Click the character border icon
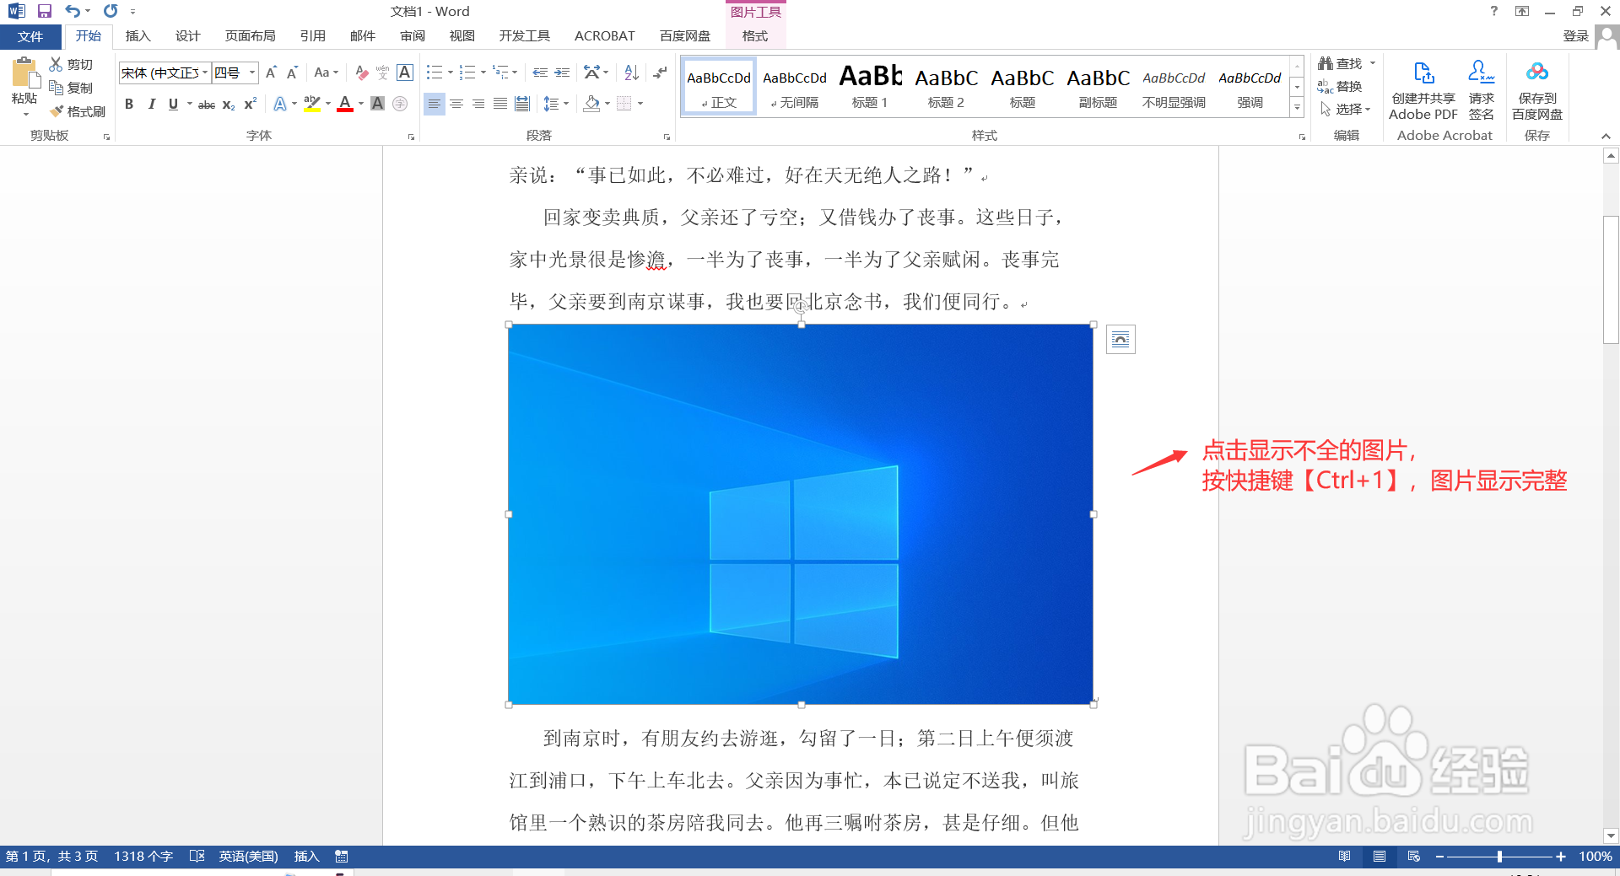This screenshot has height=876, width=1620. (405, 73)
